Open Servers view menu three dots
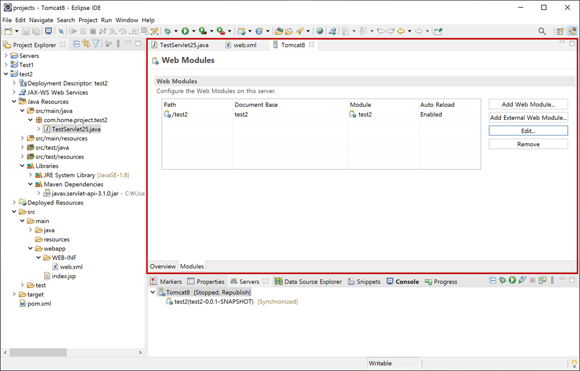The height and width of the screenshot is (371, 580). click(552, 280)
